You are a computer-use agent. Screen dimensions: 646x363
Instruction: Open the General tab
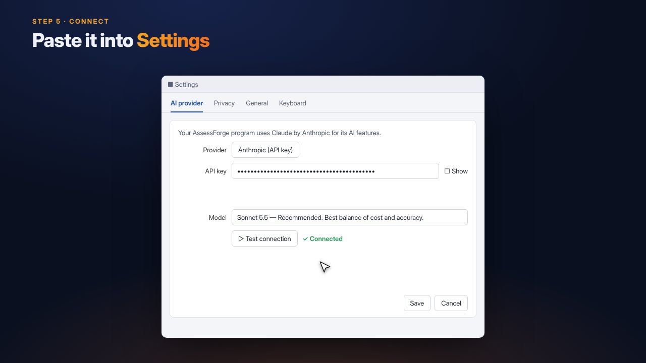pyautogui.click(x=257, y=103)
